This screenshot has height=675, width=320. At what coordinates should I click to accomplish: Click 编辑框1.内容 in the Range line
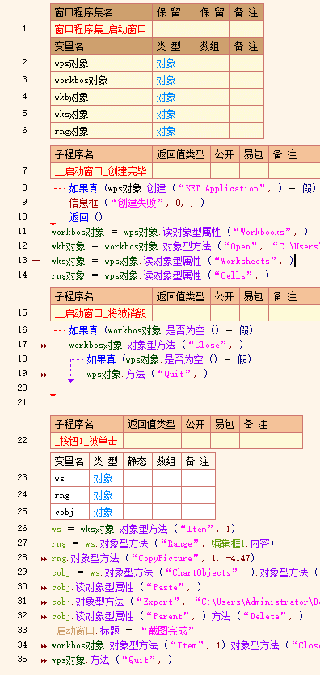(x=240, y=543)
